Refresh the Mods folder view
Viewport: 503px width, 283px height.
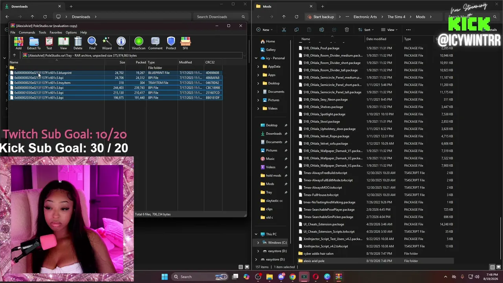point(296,17)
